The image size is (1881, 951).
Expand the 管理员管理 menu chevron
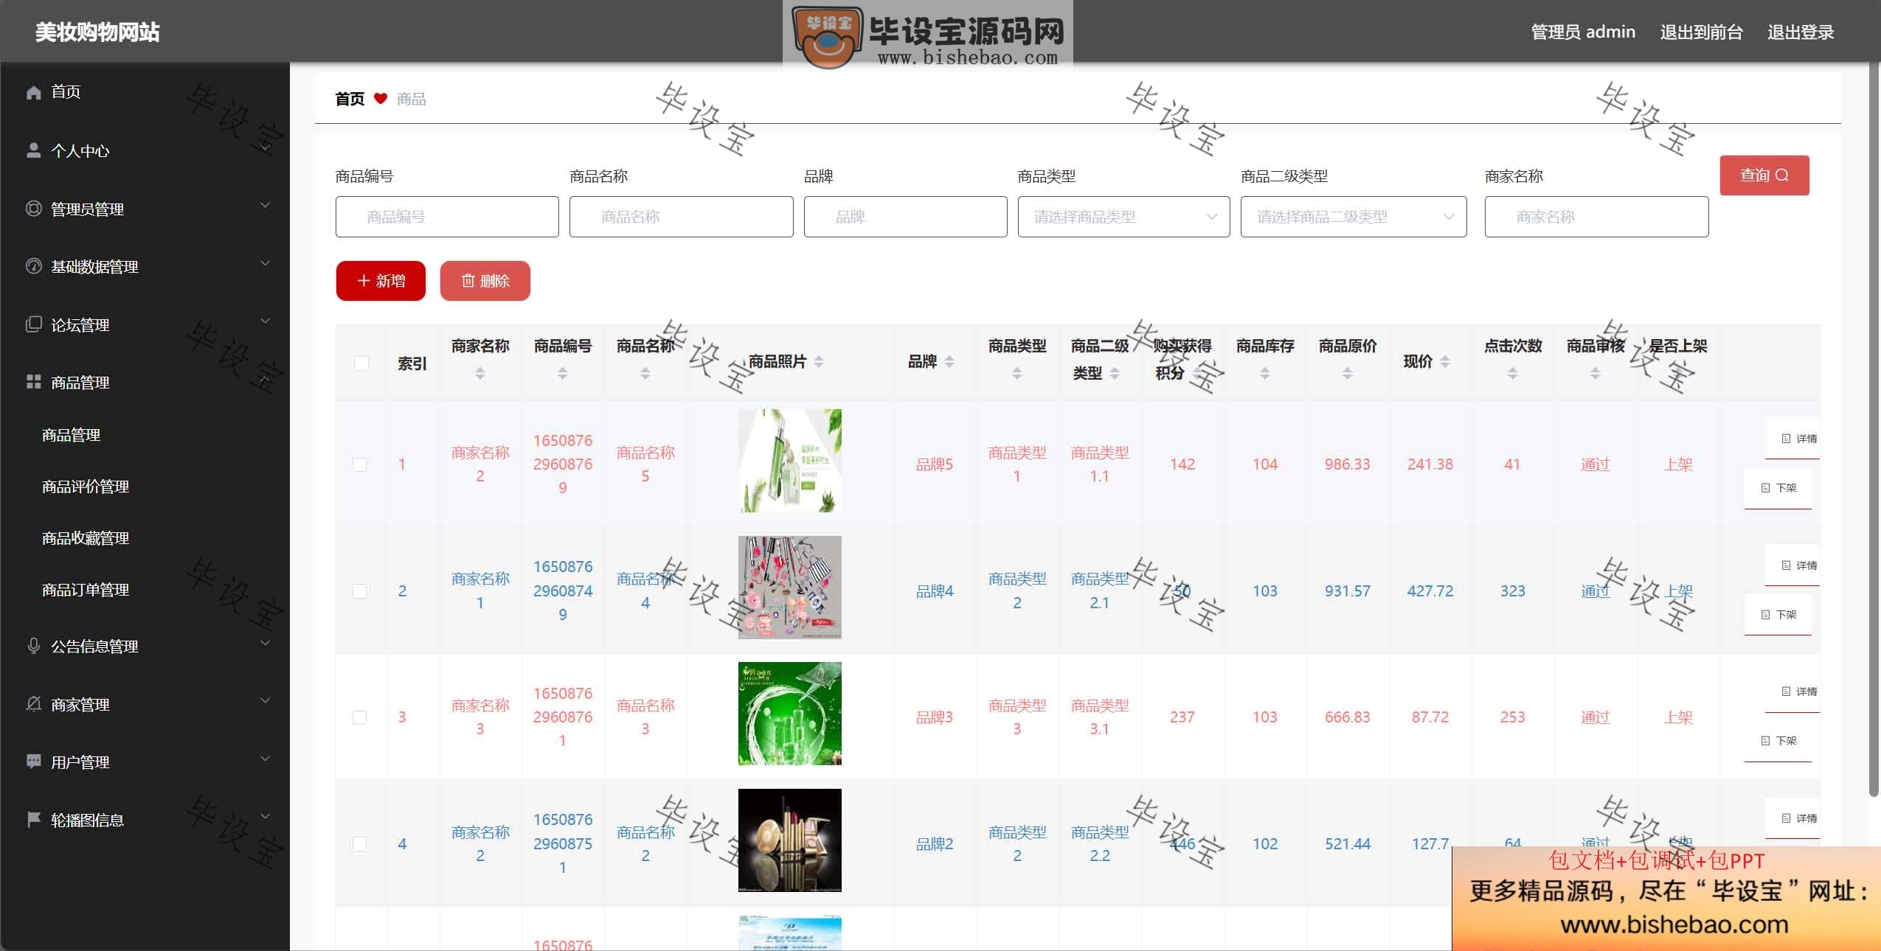click(266, 205)
